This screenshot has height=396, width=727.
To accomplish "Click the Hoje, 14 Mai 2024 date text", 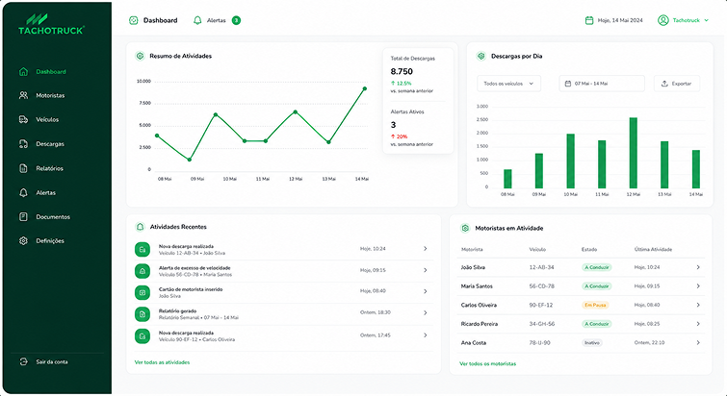I will [620, 20].
